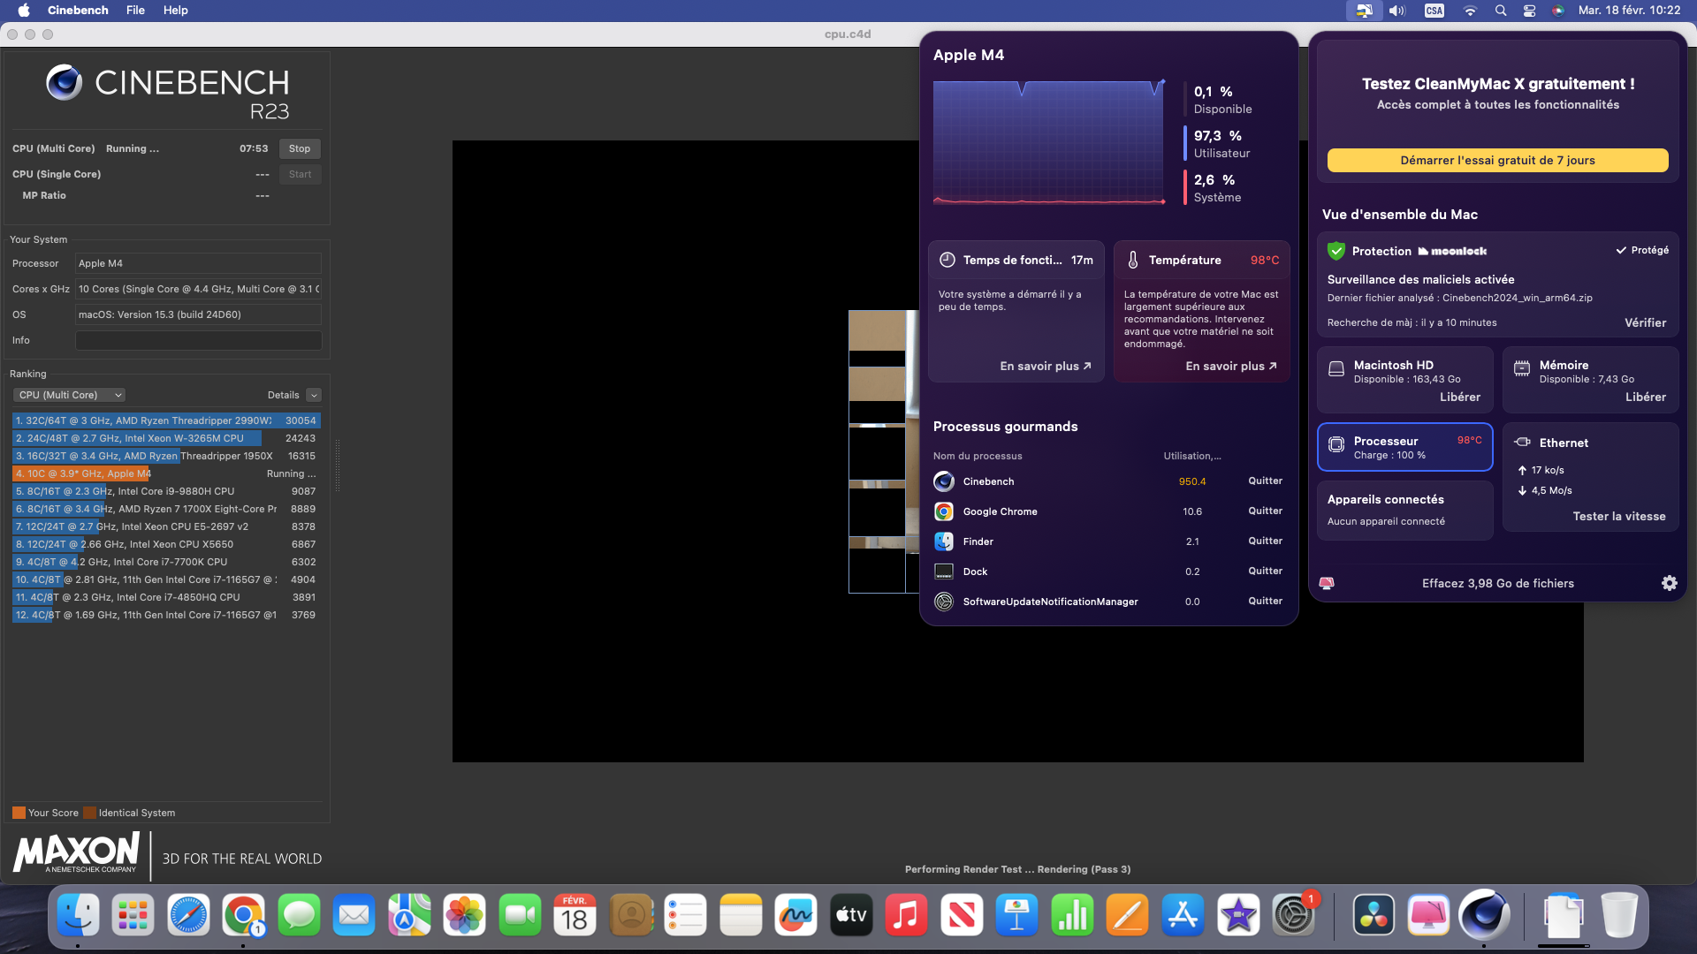Open the Help menu
Screen dimensions: 1697x954
coord(175,11)
